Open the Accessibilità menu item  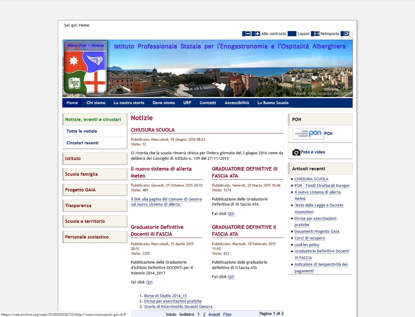[x=237, y=103]
